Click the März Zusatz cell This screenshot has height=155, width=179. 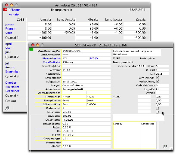pos(135,33)
